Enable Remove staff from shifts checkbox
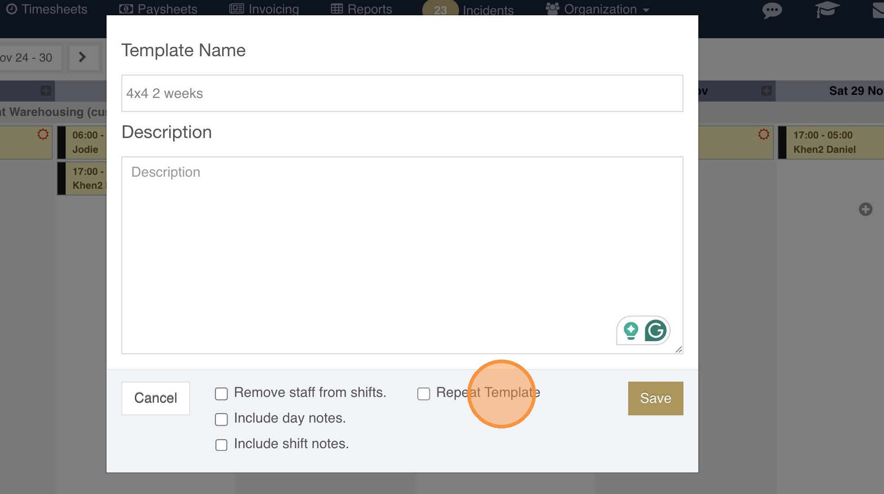Image resolution: width=884 pixels, height=494 pixels. (221, 394)
